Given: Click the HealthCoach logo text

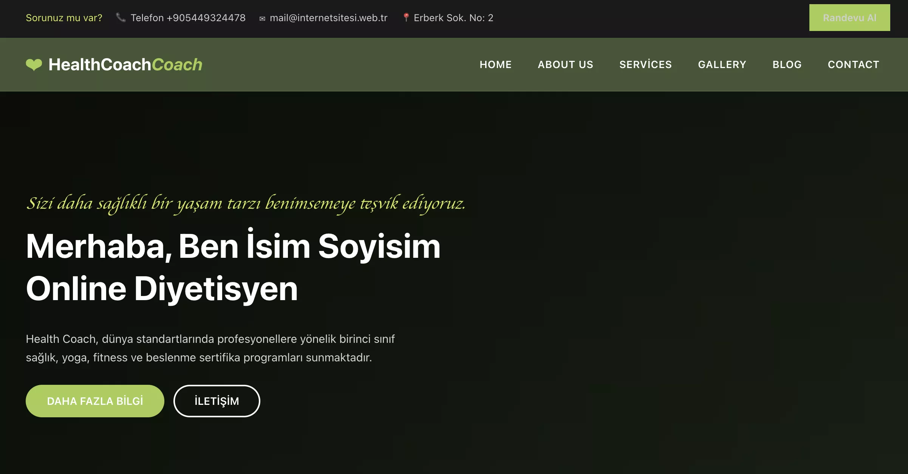Looking at the screenshot, I should (125, 65).
